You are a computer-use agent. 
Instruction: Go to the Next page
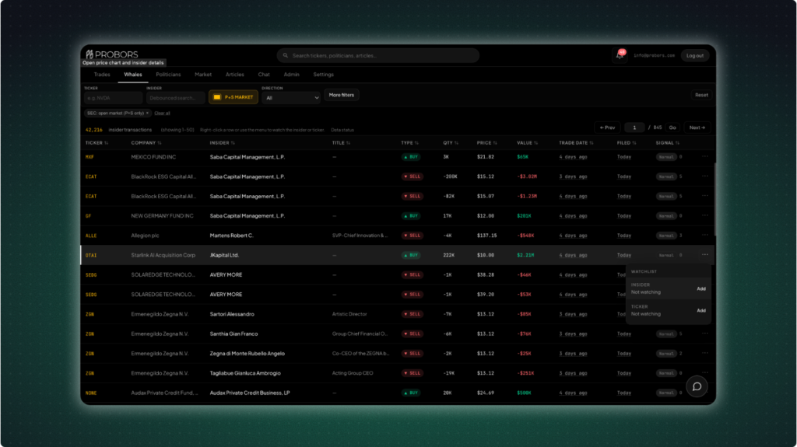click(697, 127)
